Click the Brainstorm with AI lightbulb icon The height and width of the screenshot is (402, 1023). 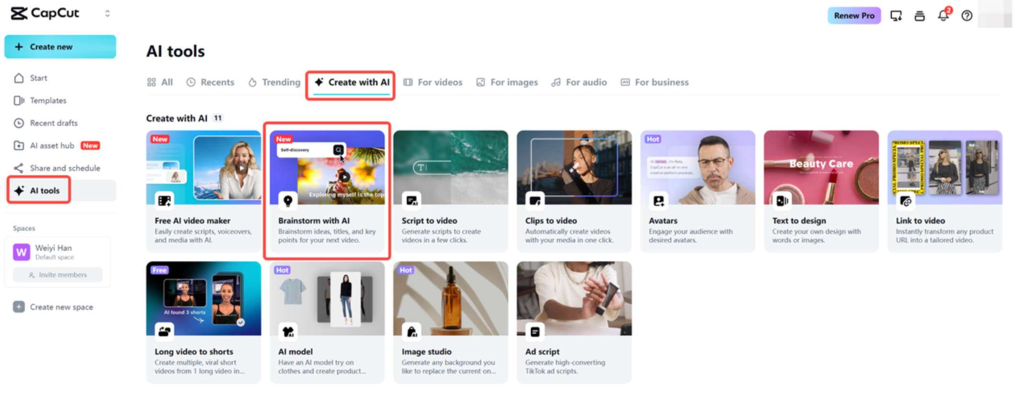pyautogui.click(x=288, y=201)
